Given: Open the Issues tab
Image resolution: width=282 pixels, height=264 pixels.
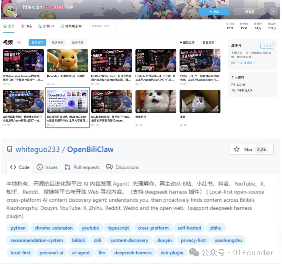Looking at the screenshot, I should (x=47, y=167).
